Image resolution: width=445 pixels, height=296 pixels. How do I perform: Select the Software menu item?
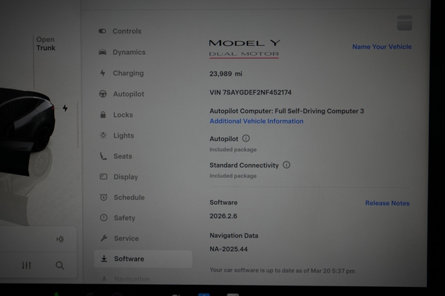click(x=143, y=259)
